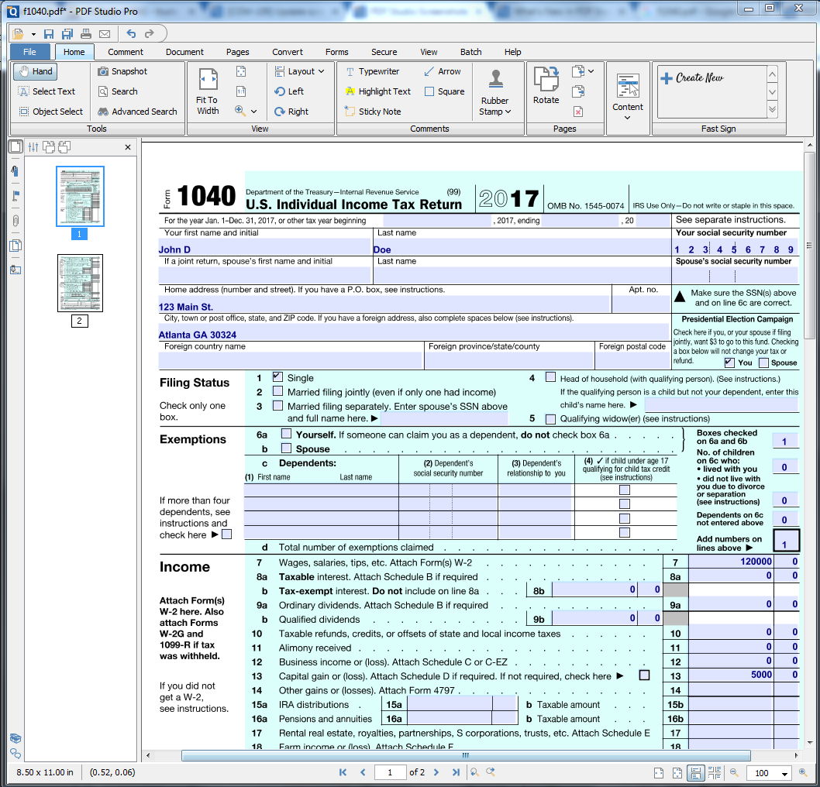
Task: Check Married filing jointly box
Action: [x=277, y=391]
